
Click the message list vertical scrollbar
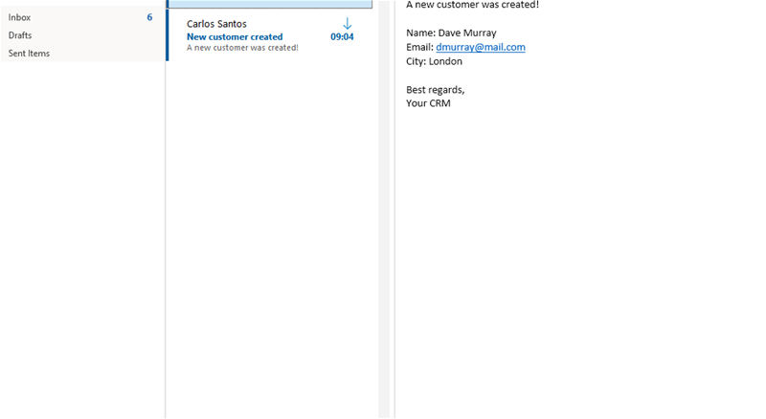(x=384, y=191)
